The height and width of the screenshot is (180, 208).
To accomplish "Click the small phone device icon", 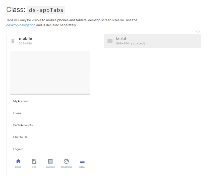I will coord(13,41).
